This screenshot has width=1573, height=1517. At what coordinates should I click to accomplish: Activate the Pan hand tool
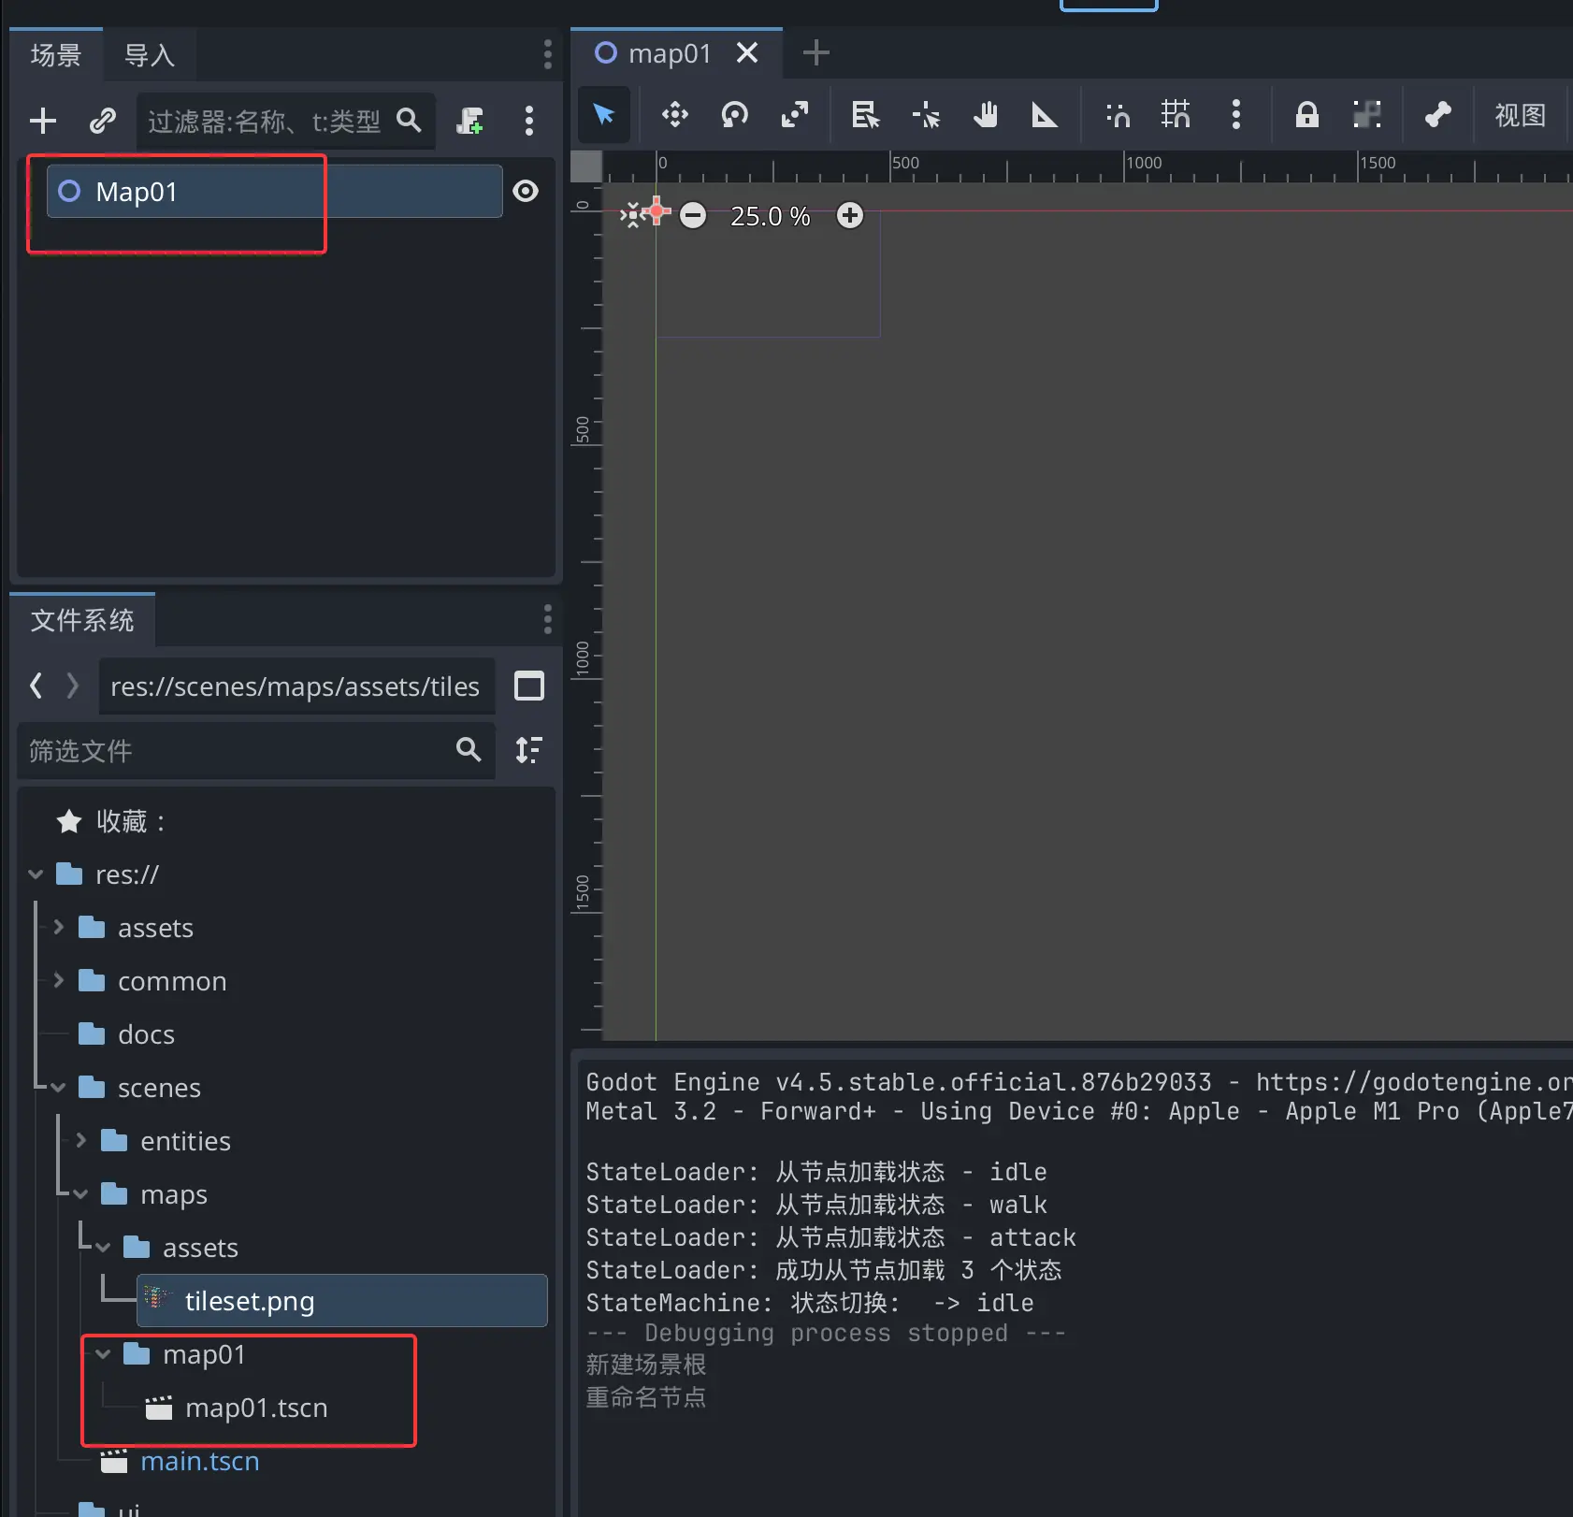(x=985, y=115)
